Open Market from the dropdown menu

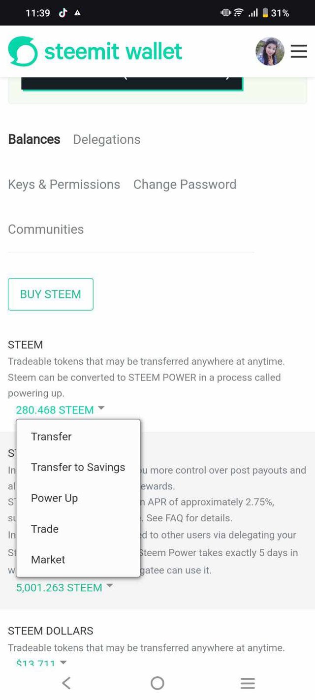[x=48, y=560]
